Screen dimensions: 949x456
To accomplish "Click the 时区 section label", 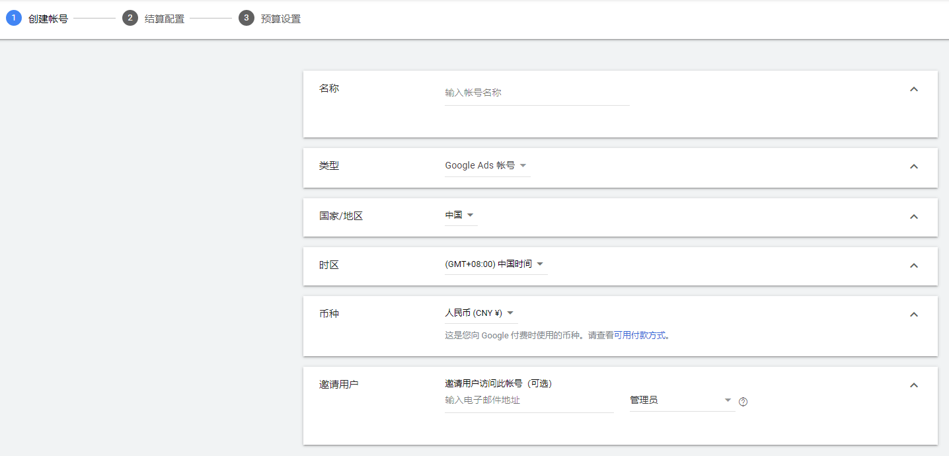I will (329, 265).
